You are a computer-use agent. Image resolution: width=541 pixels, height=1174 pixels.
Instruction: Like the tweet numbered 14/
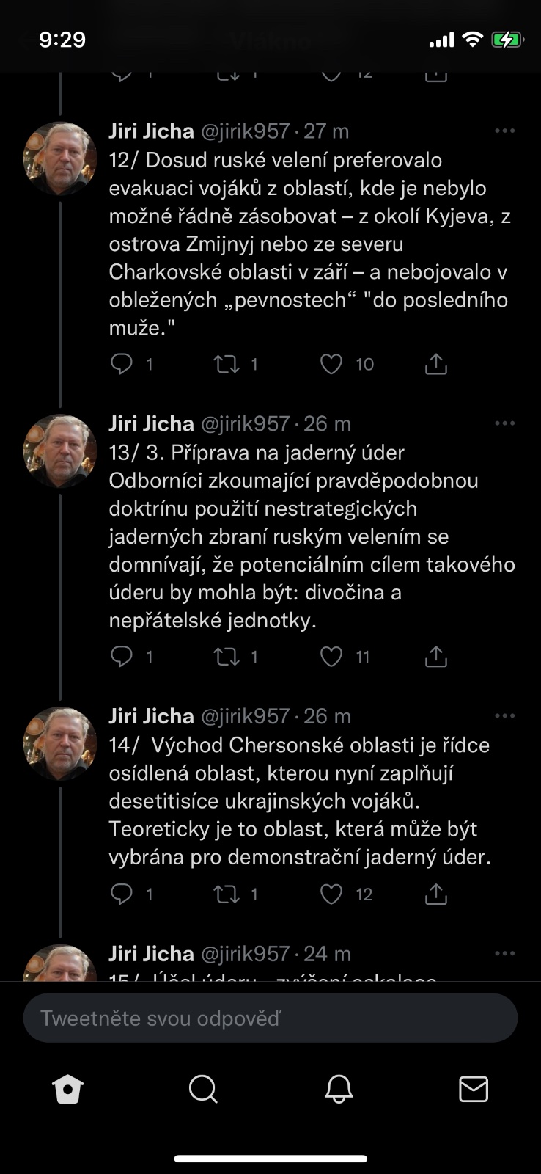(x=331, y=894)
